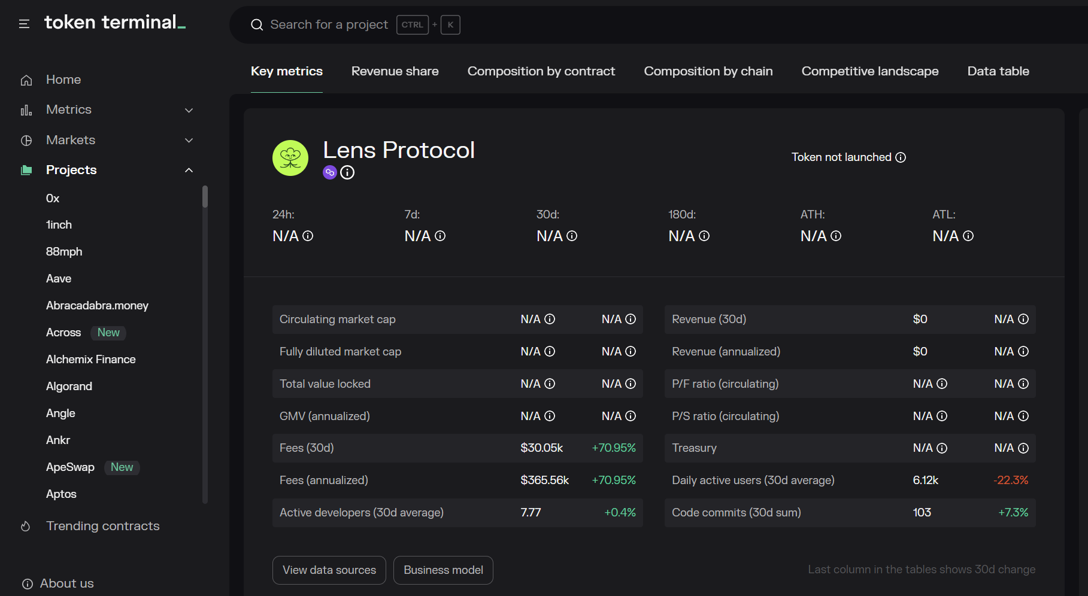Open Composition by chain tab
1088x596 pixels.
(x=708, y=71)
